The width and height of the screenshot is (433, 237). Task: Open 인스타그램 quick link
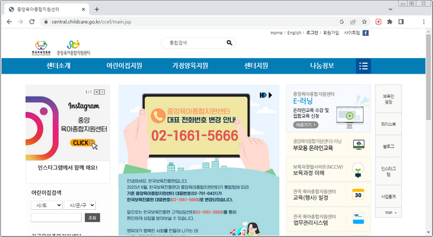[x=388, y=171]
